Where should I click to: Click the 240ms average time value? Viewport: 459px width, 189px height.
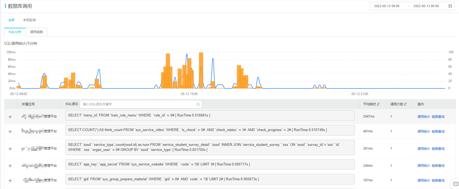click(368, 166)
